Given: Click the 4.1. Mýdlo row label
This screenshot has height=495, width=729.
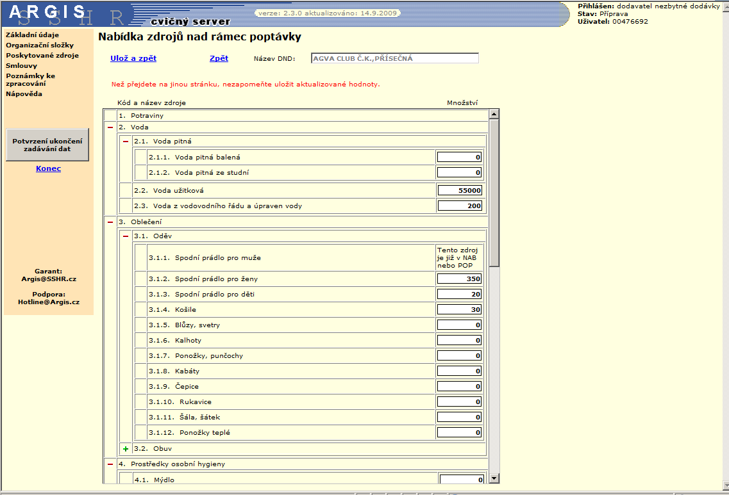Looking at the screenshot, I should (155, 480).
